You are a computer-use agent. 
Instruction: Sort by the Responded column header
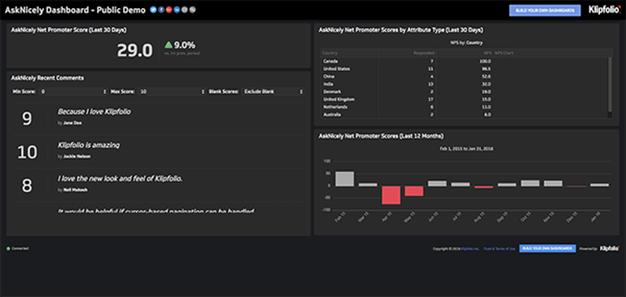point(424,53)
